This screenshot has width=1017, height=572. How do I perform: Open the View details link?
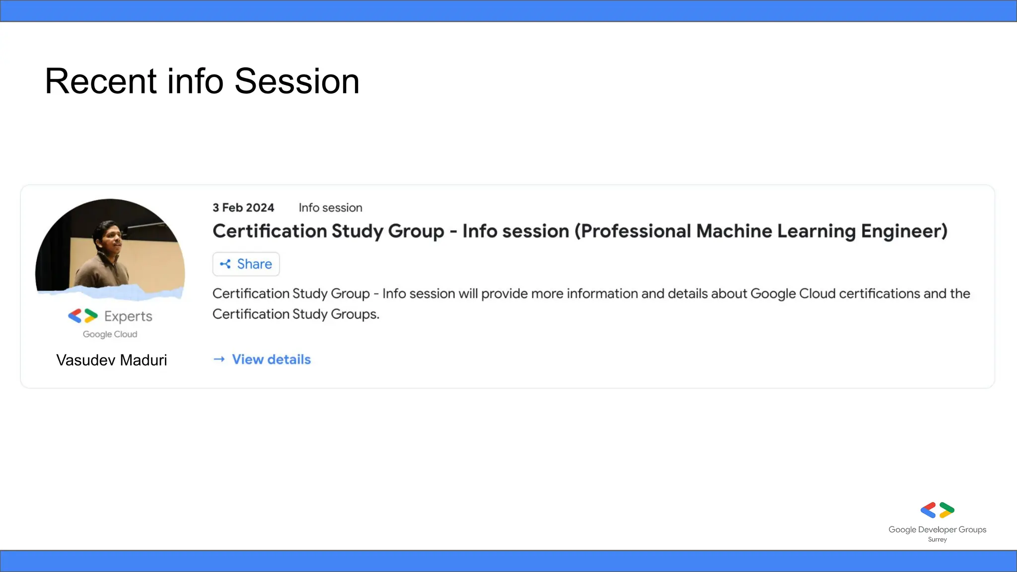[x=271, y=359]
